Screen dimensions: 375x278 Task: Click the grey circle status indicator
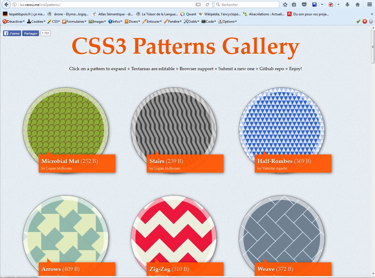click(x=371, y=21)
